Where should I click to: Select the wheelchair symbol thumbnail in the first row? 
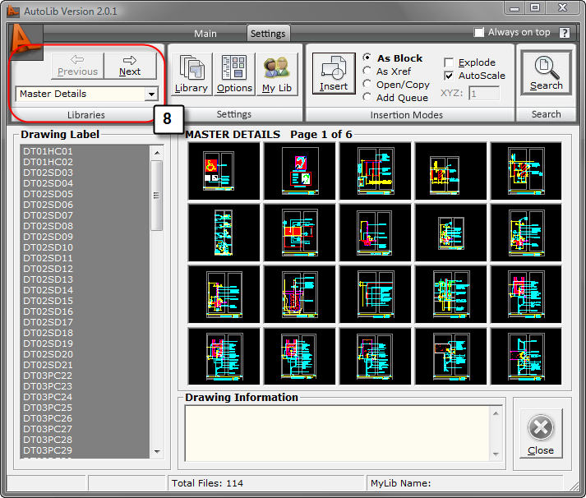click(224, 171)
